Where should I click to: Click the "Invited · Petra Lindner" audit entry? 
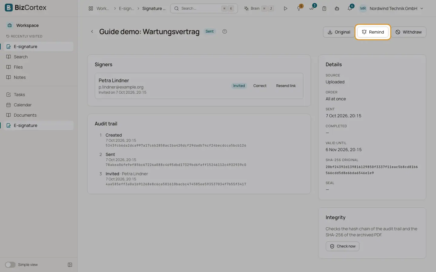pos(127,174)
